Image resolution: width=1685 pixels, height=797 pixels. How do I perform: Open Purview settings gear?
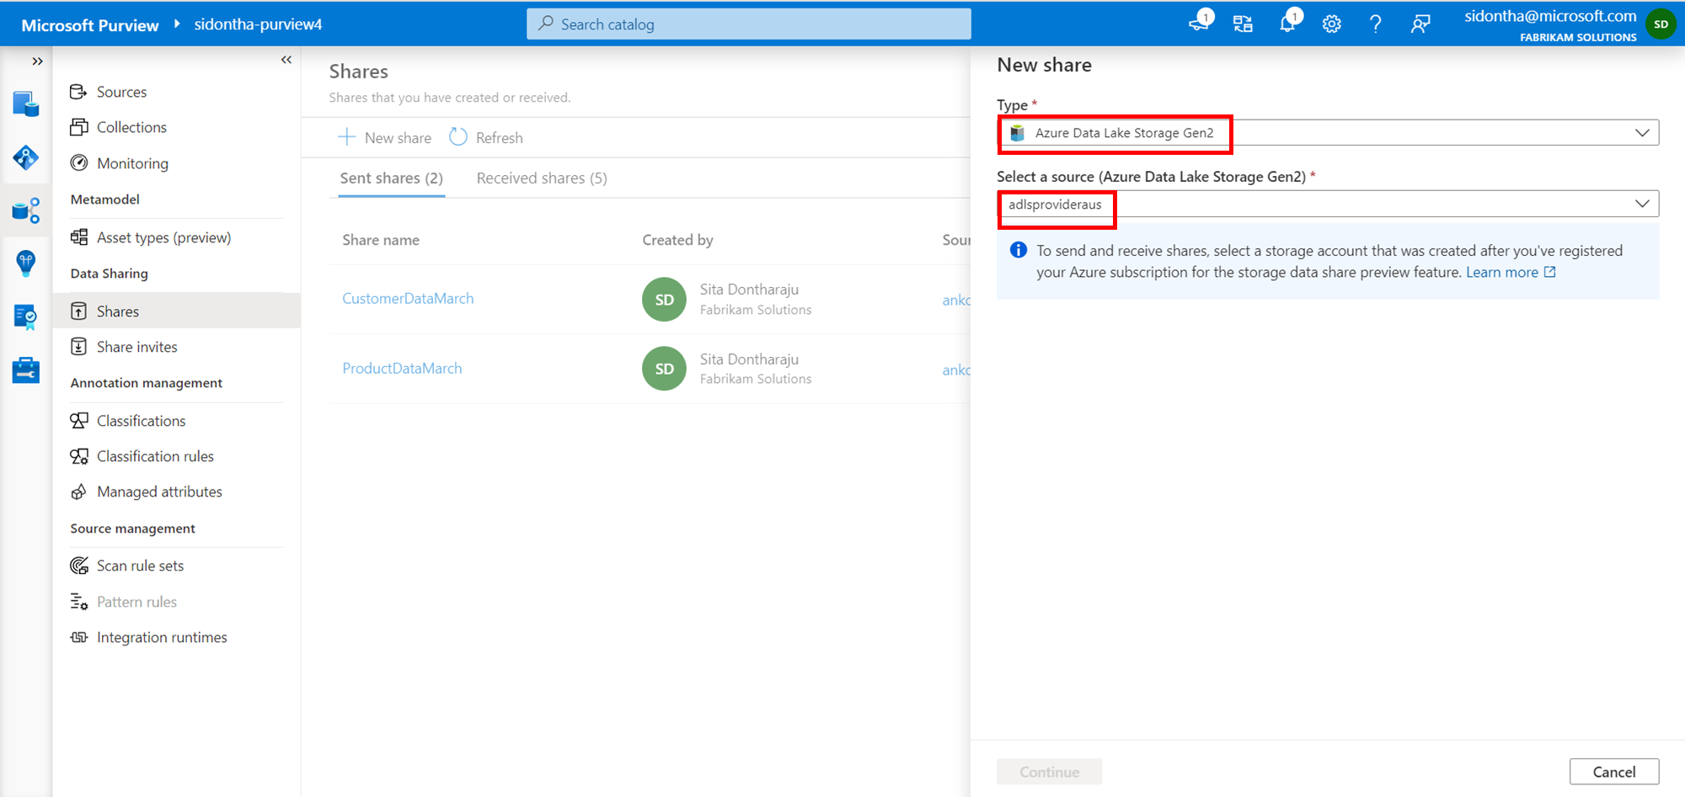click(x=1331, y=24)
